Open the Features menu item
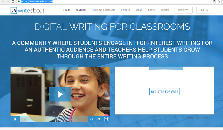The height and width of the screenshot is (130, 223). [x=81, y=10]
